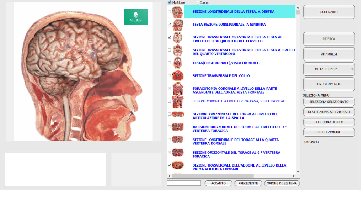
Task: Click the NLS Italia logo badge
Action: [x=136, y=17]
